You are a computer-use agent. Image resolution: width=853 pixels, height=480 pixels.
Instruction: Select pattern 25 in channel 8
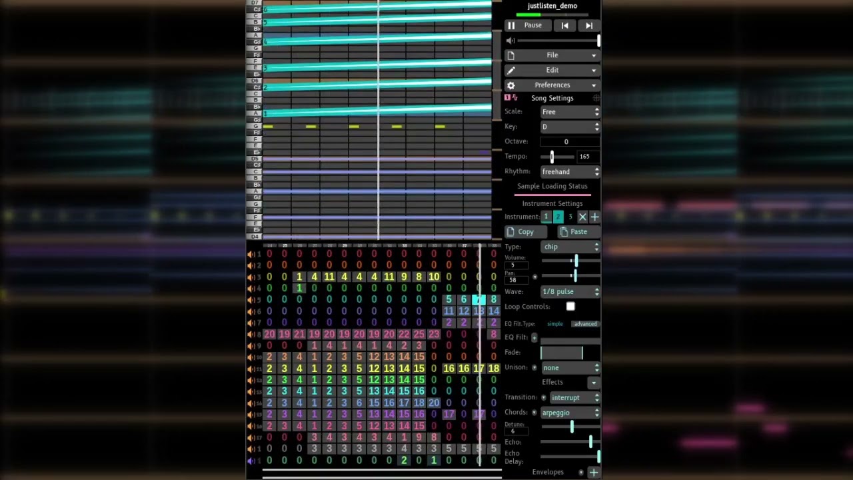(419, 335)
